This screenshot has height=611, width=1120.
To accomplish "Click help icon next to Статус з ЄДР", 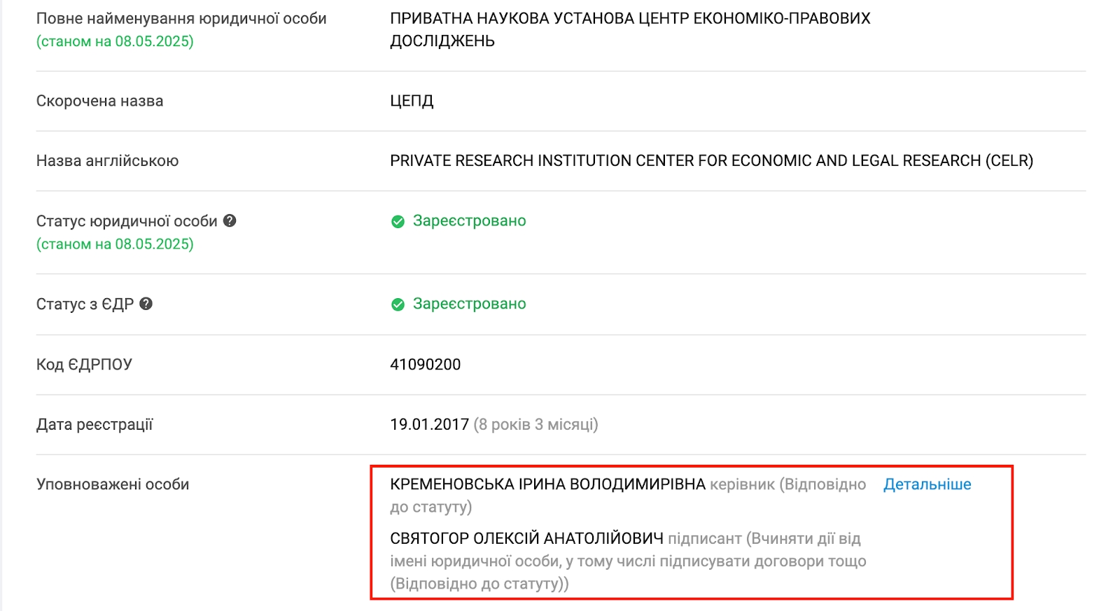I will 146,304.
